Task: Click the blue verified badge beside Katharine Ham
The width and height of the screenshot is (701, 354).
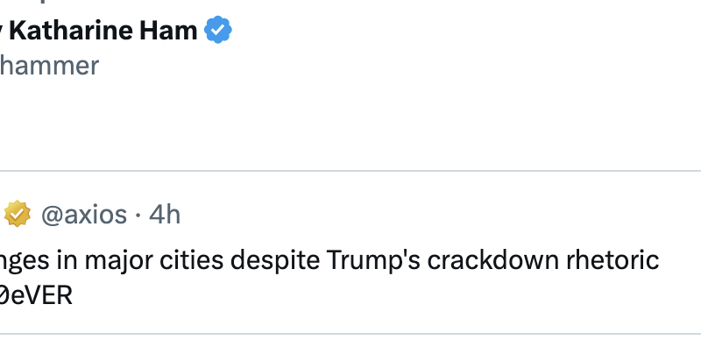Action: [x=218, y=32]
